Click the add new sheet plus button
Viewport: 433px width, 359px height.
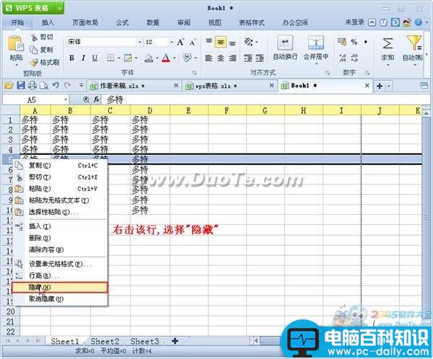click(x=175, y=341)
